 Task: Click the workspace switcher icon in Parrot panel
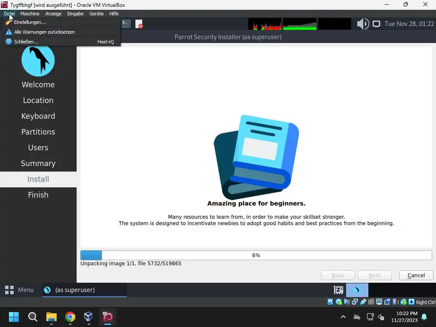coord(338,290)
